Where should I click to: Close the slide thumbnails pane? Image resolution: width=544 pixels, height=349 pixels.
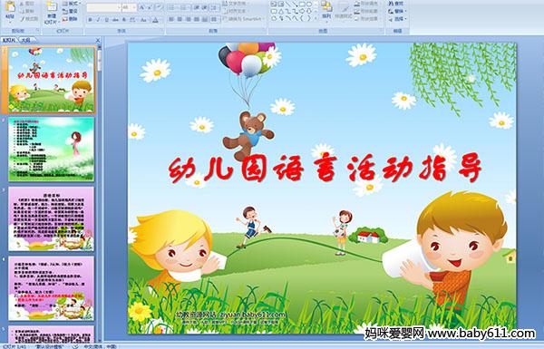pyautogui.click(x=98, y=41)
